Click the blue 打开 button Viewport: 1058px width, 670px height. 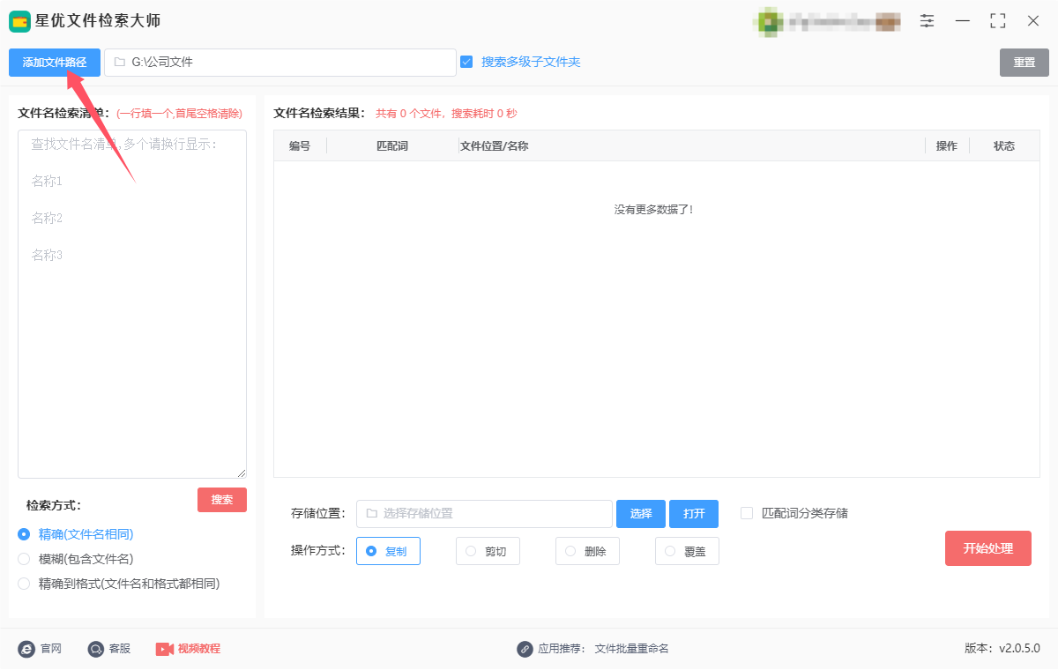(694, 514)
